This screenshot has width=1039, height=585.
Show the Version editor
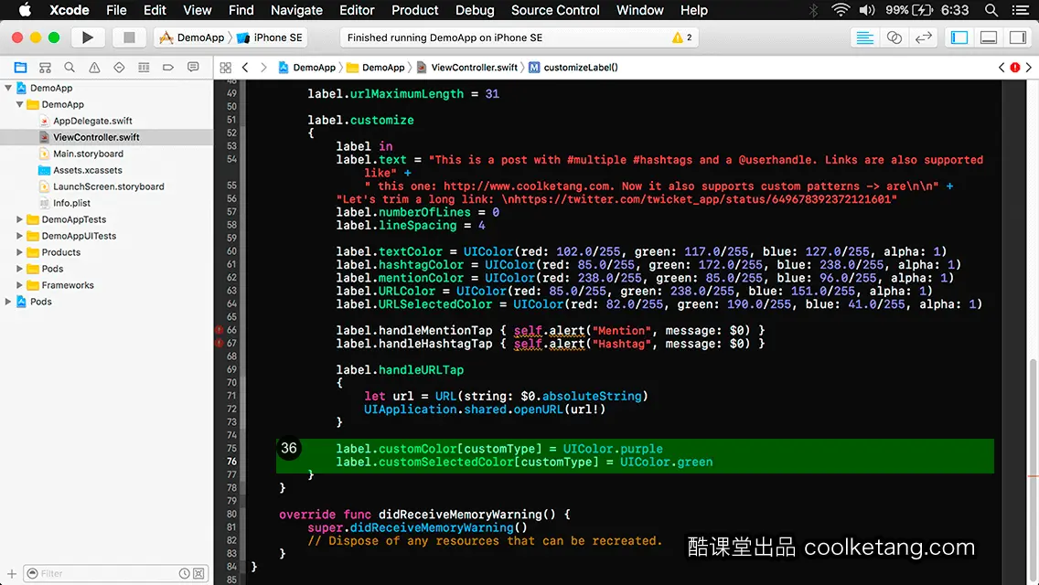tap(923, 37)
